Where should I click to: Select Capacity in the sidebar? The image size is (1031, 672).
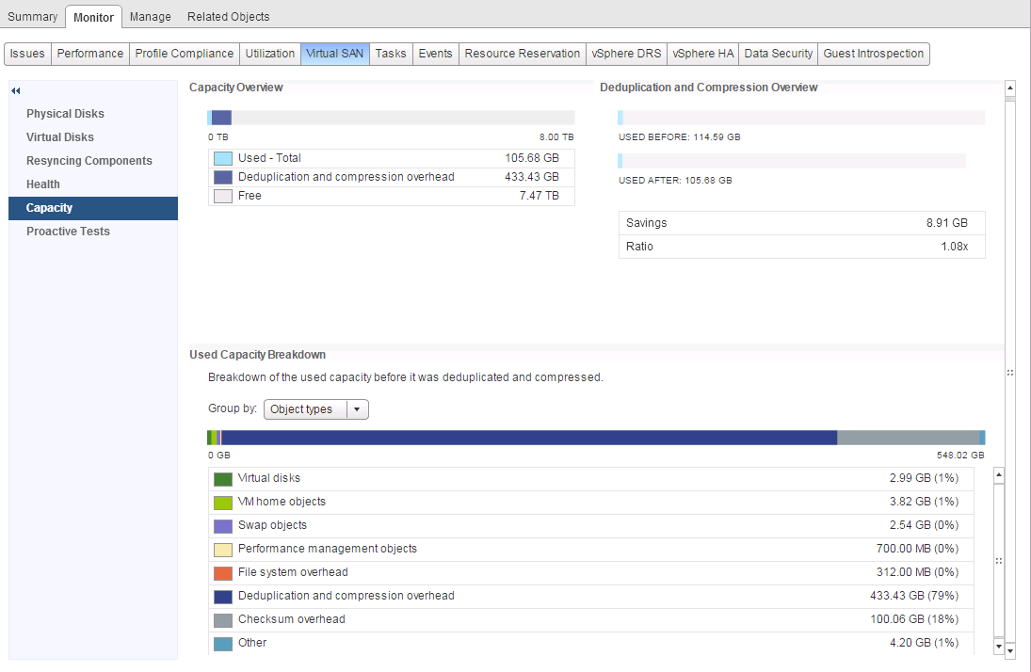(92, 208)
